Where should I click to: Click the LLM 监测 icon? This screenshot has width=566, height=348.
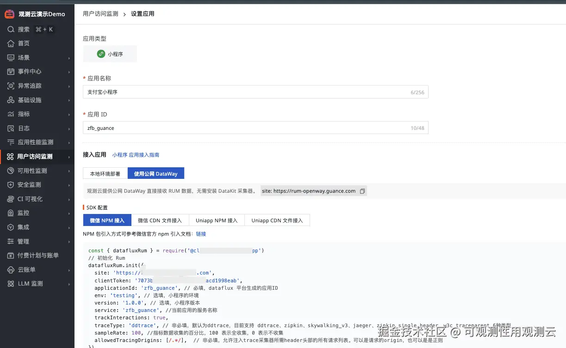(11, 284)
